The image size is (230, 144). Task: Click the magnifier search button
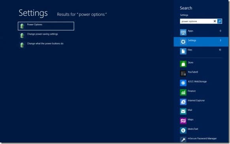coord(220,21)
